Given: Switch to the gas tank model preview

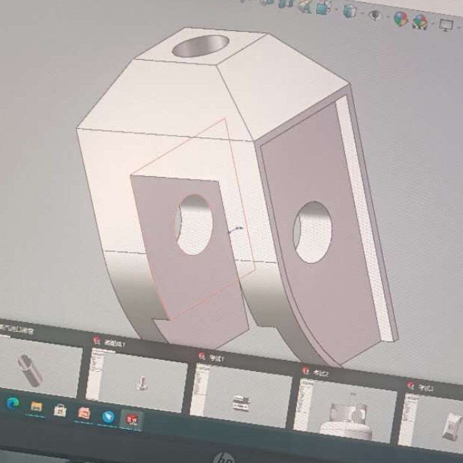Looking at the screenshot, I should pyautogui.click(x=346, y=410).
